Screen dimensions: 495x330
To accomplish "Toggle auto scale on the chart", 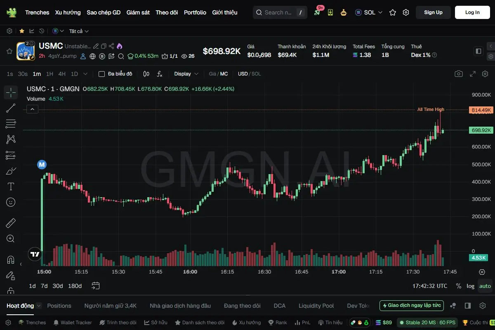I will click(485, 286).
